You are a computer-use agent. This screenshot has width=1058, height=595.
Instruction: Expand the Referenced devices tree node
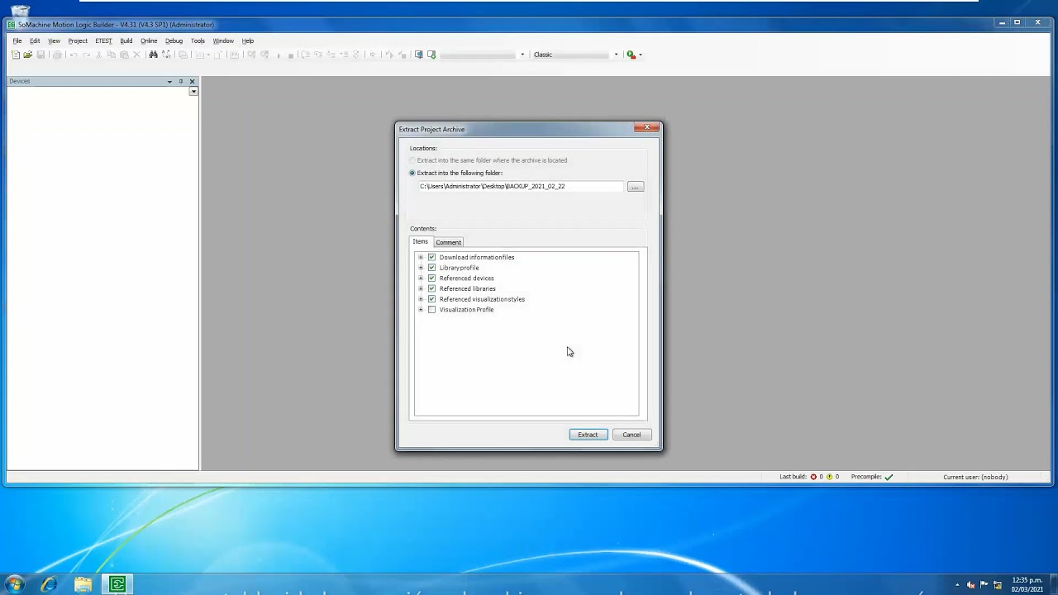coord(421,278)
